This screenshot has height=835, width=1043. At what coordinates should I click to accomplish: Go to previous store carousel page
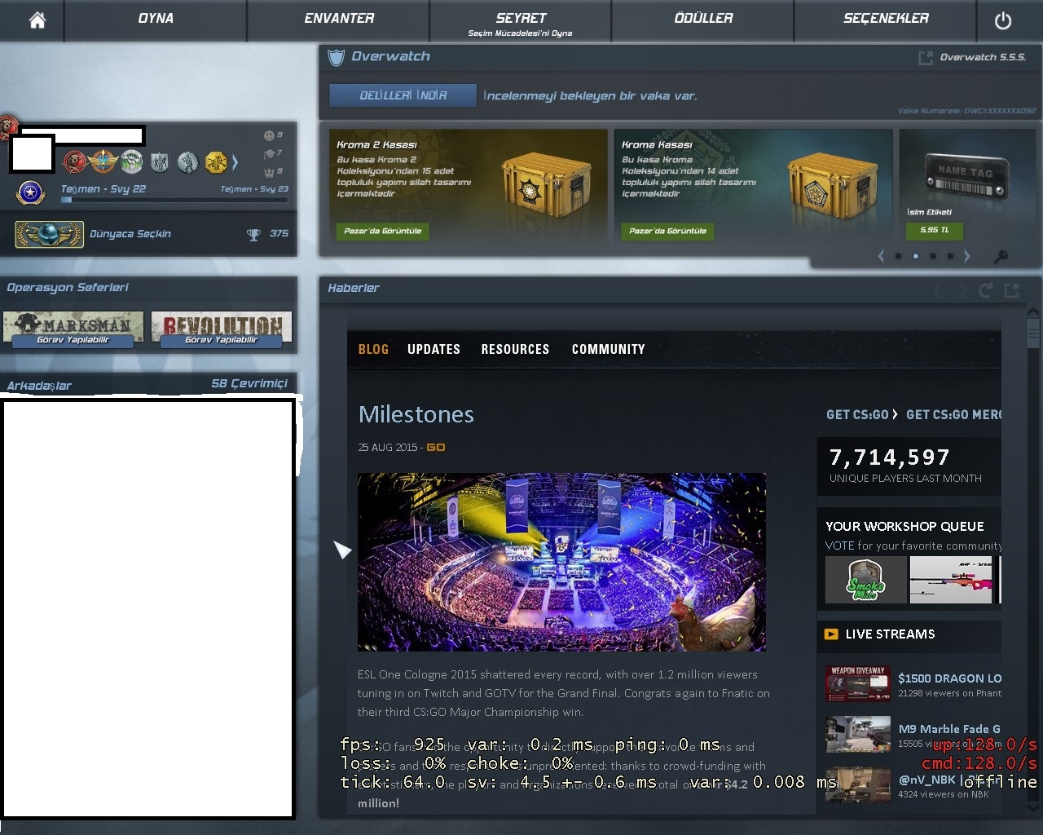coord(881,256)
